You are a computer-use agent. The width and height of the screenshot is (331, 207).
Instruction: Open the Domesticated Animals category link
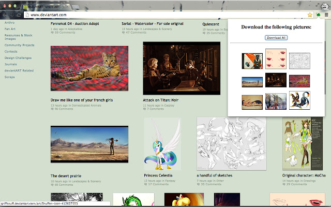click(86, 106)
